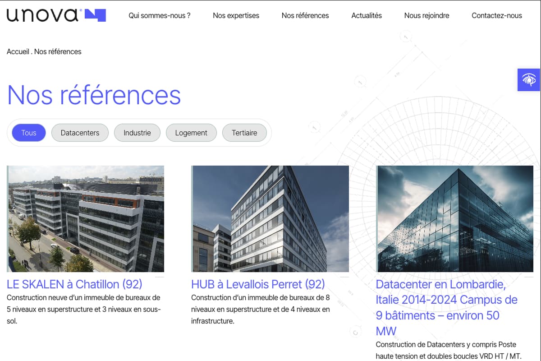Click the Unova logo
The height and width of the screenshot is (361, 541).
coord(56,15)
